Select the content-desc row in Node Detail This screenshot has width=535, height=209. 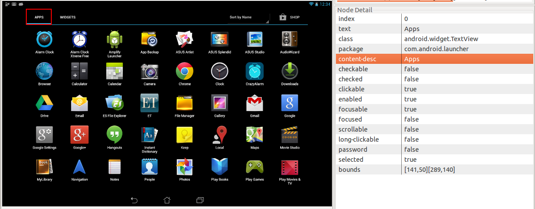(435, 59)
